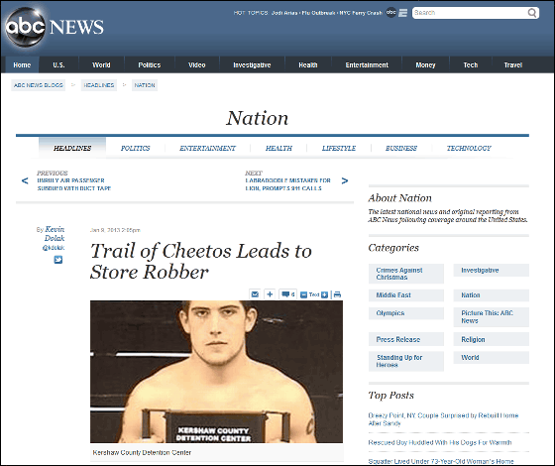Open the Entertainment nav tab
Image resolution: width=555 pixels, height=466 pixels.
coord(367,65)
